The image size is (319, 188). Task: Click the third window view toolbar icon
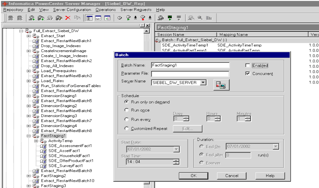(107, 18)
